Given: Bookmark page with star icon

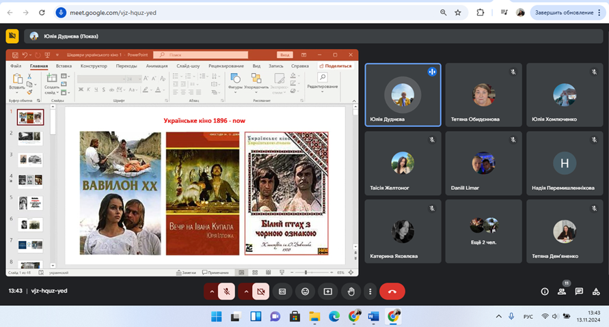Looking at the screenshot, I should [459, 13].
